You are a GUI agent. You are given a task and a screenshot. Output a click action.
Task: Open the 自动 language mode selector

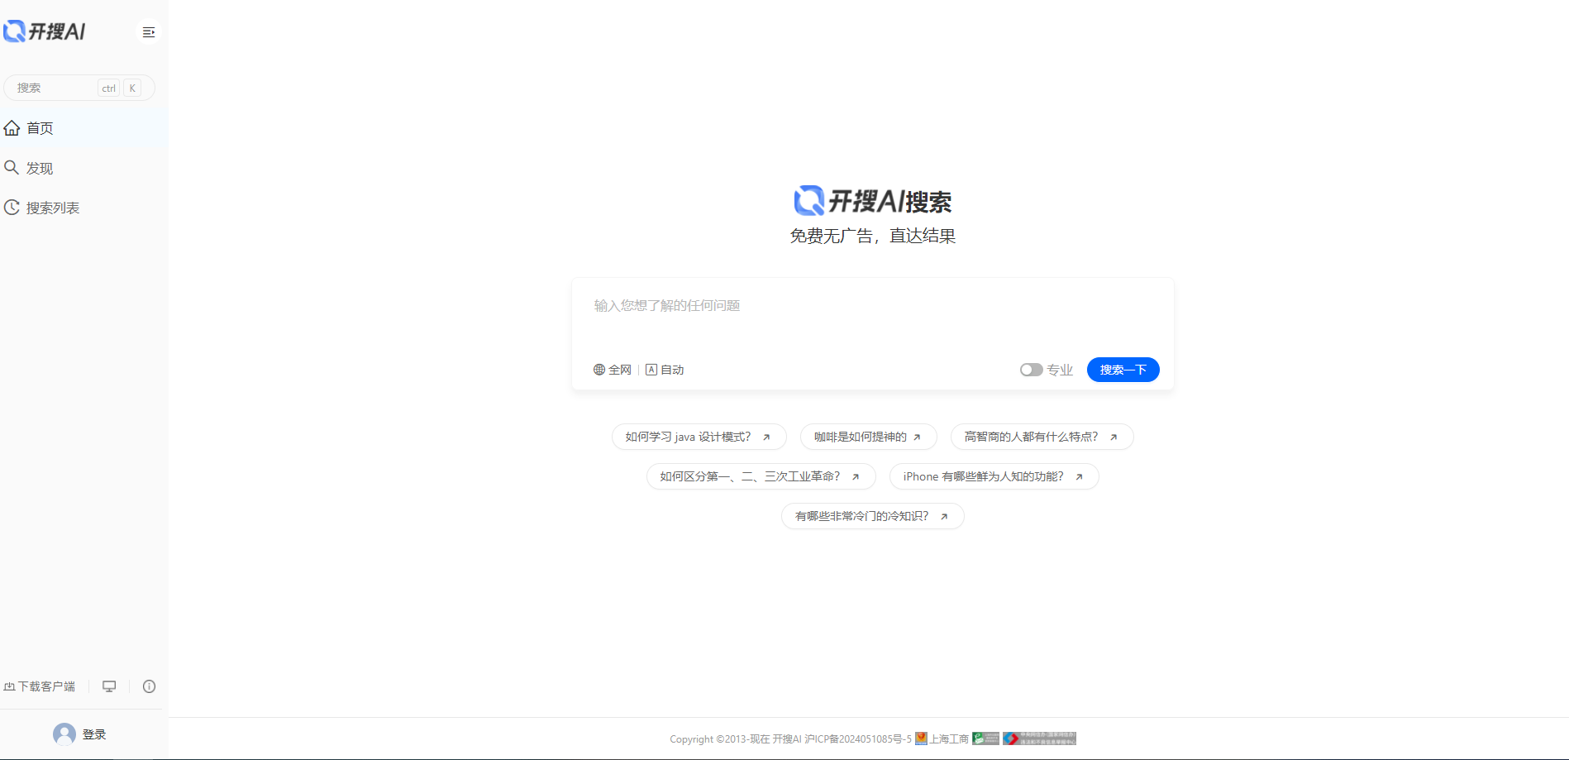(665, 370)
